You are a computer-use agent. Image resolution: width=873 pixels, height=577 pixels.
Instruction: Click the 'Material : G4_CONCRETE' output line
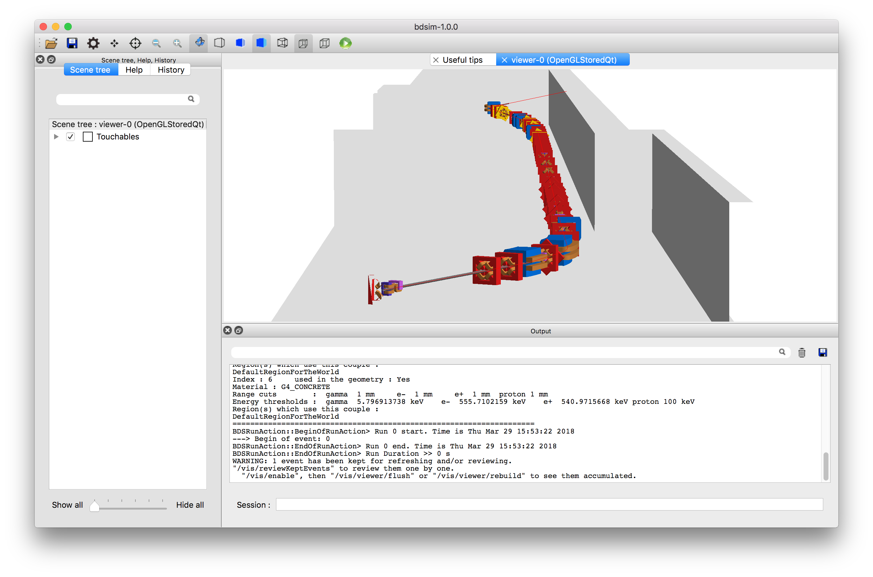tap(281, 387)
